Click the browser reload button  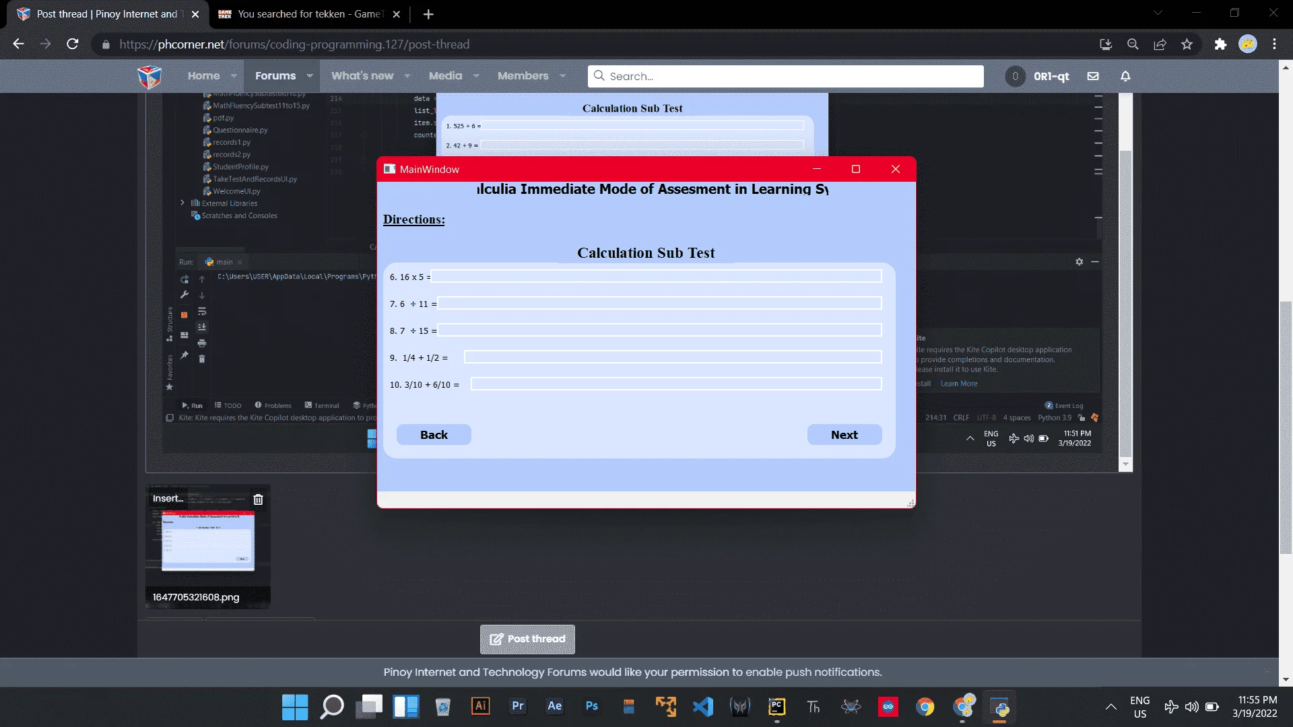pyautogui.click(x=73, y=44)
